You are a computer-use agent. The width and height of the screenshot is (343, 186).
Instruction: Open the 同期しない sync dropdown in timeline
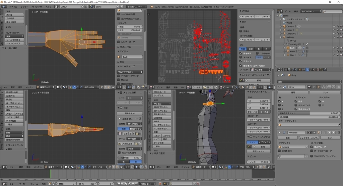tap(147, 184)
